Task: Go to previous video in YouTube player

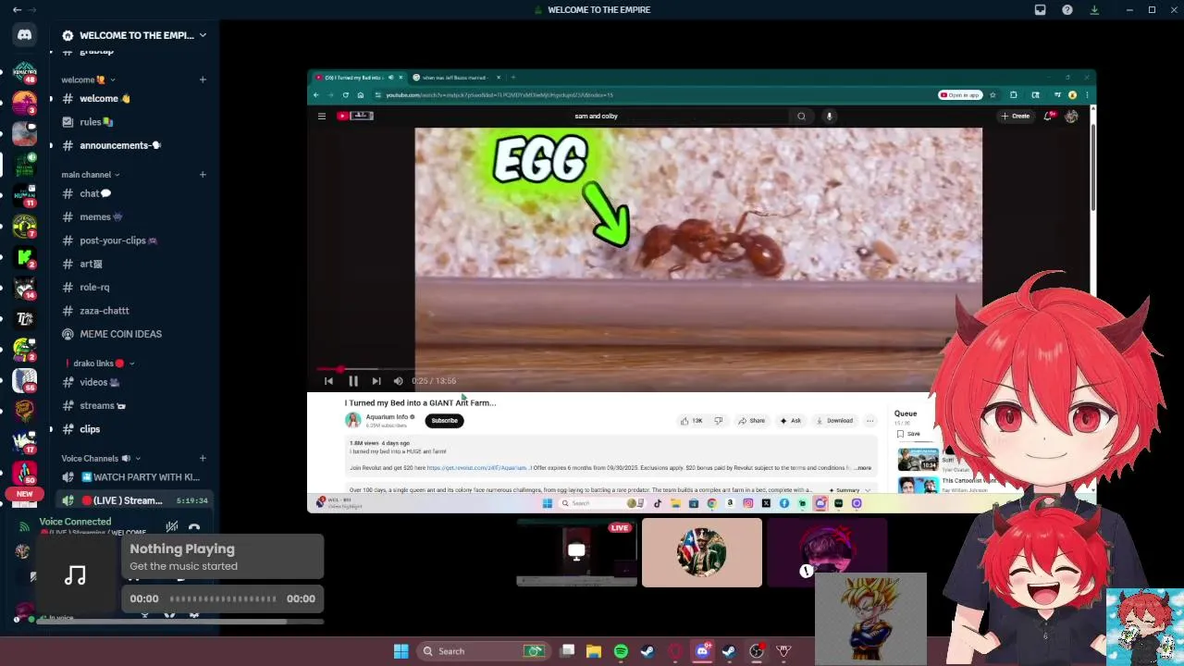Action: click(x=328, y=381)
